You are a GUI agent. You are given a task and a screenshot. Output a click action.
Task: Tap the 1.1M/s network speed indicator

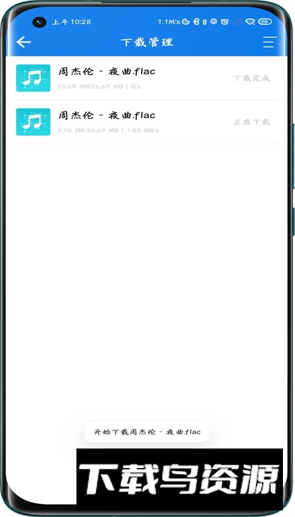tap(169, 21)
